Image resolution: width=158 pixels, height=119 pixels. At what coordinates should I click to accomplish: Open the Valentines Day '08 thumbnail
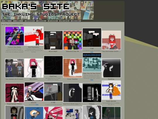pos(73,40)
